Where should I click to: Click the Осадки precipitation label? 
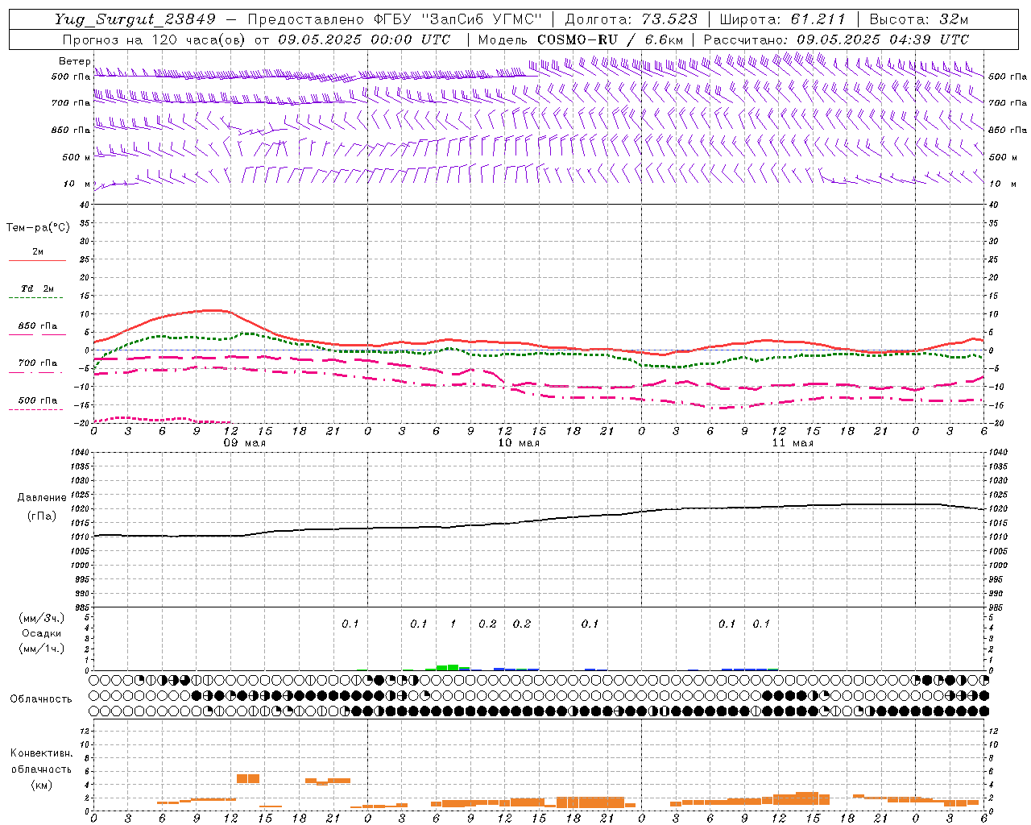41,634
